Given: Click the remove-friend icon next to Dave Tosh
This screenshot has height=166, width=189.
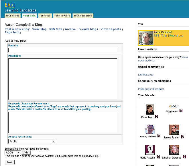Looking at the screenshot, I should (x=157, y=117).
